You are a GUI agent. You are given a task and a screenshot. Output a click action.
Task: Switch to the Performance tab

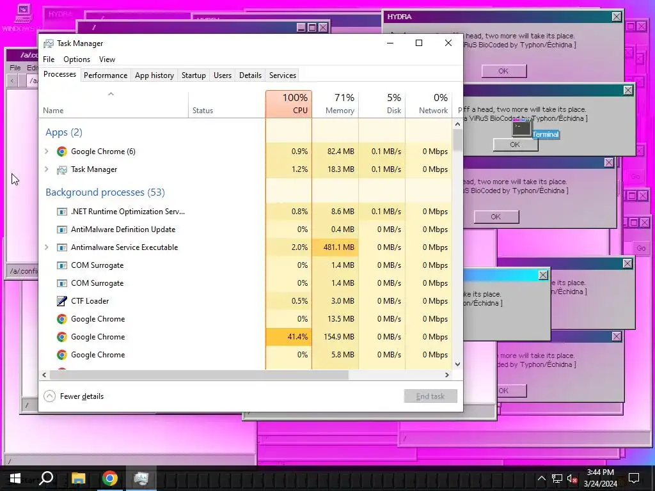coord(106,75)
